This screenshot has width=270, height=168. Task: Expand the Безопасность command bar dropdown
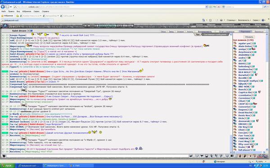coord(244,20)
